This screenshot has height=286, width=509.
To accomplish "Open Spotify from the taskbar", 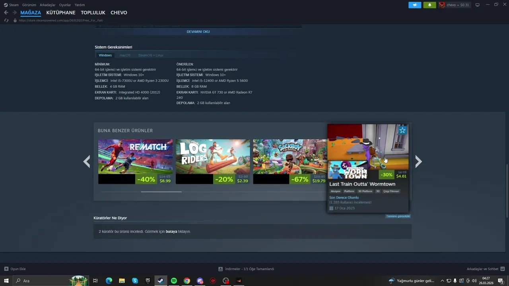I will (174, 281).
